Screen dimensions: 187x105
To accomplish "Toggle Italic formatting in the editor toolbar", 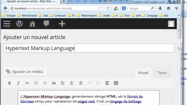I will point(18,83).
